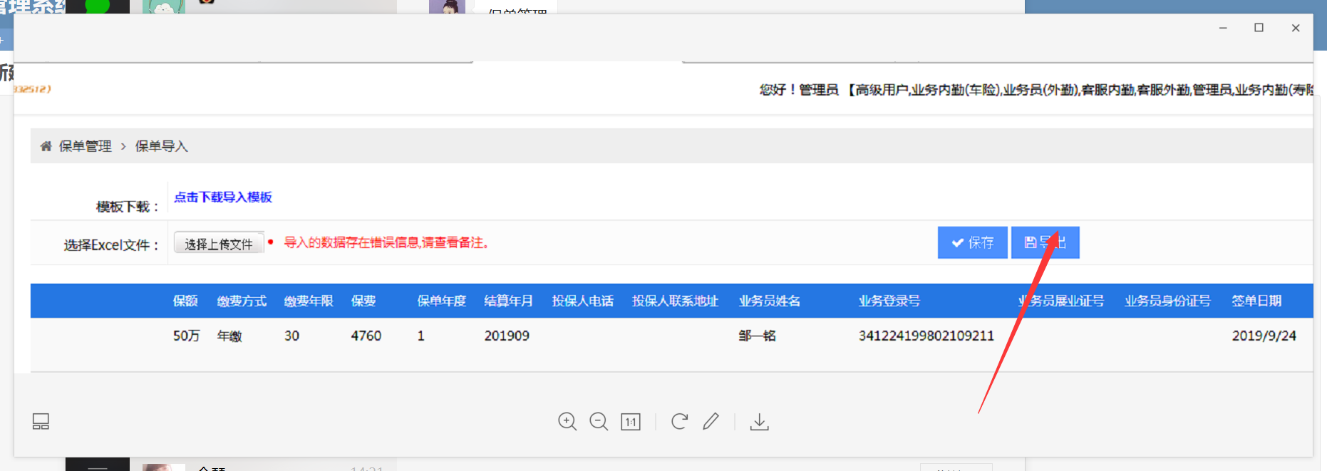
Task: Zoom in on the previewed image
Action: point(567,422)
